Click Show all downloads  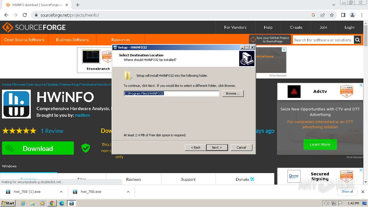pos(347,191)
